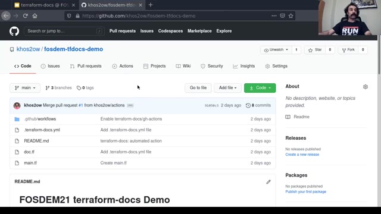Bookmark this page with the star icon

[x=291, y=16]
